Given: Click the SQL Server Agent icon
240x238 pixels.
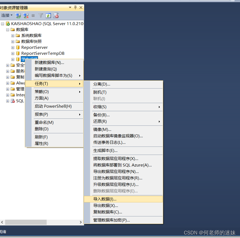Looking at the screenshot, I should [12, 101].
